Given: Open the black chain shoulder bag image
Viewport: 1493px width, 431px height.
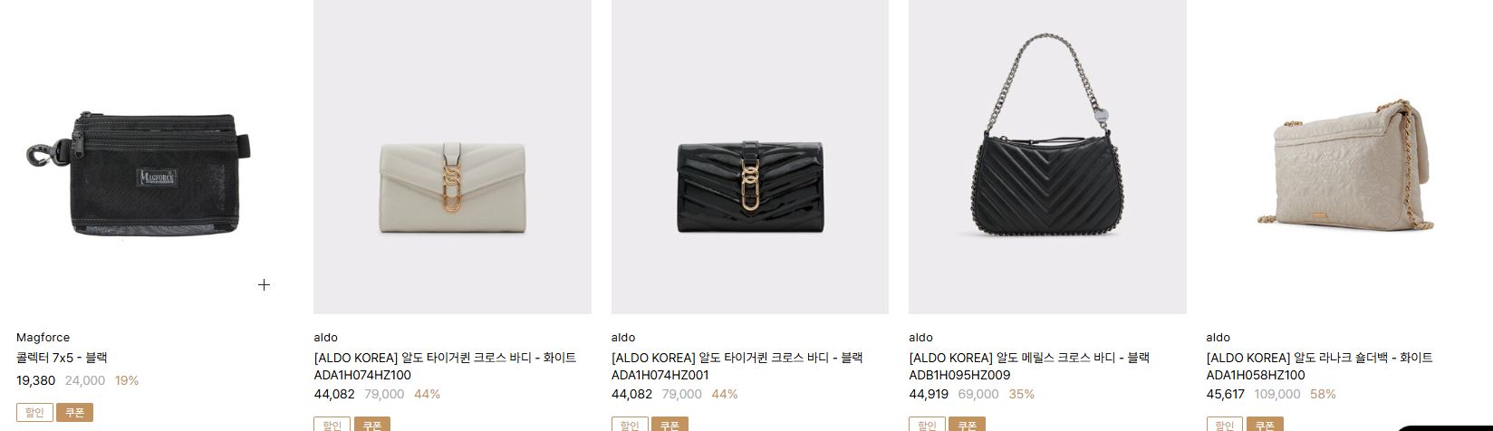Looking at the screenshot, I should pyautogui.click(x=1047, y=157).
